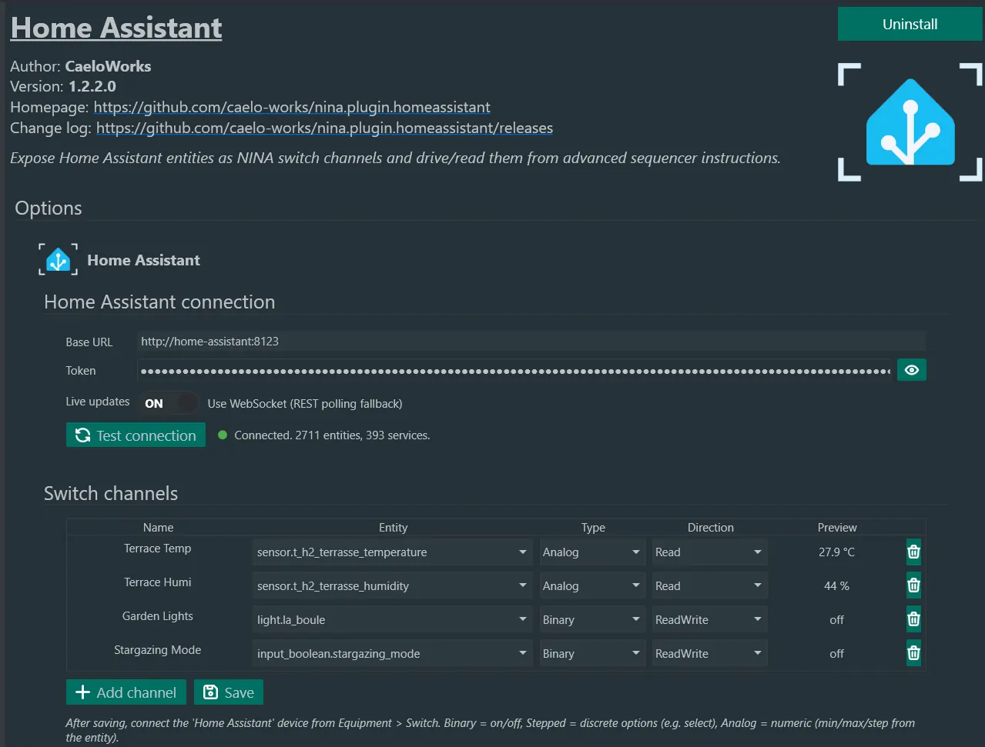The height and width of the screenshot is (747, 985).
Task: Delete the Terrace Temp channel row
Action: coord(913,552)
